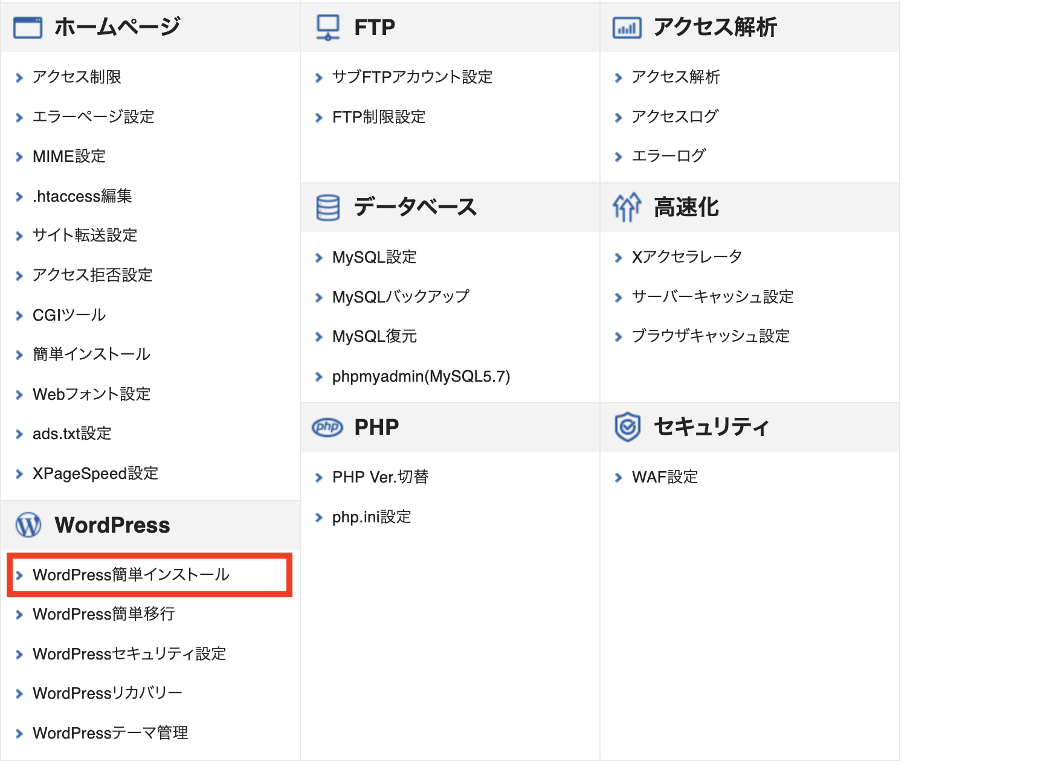Click the WordPress logo icon
Screen dimensions: 1061x773
(28, 525)
